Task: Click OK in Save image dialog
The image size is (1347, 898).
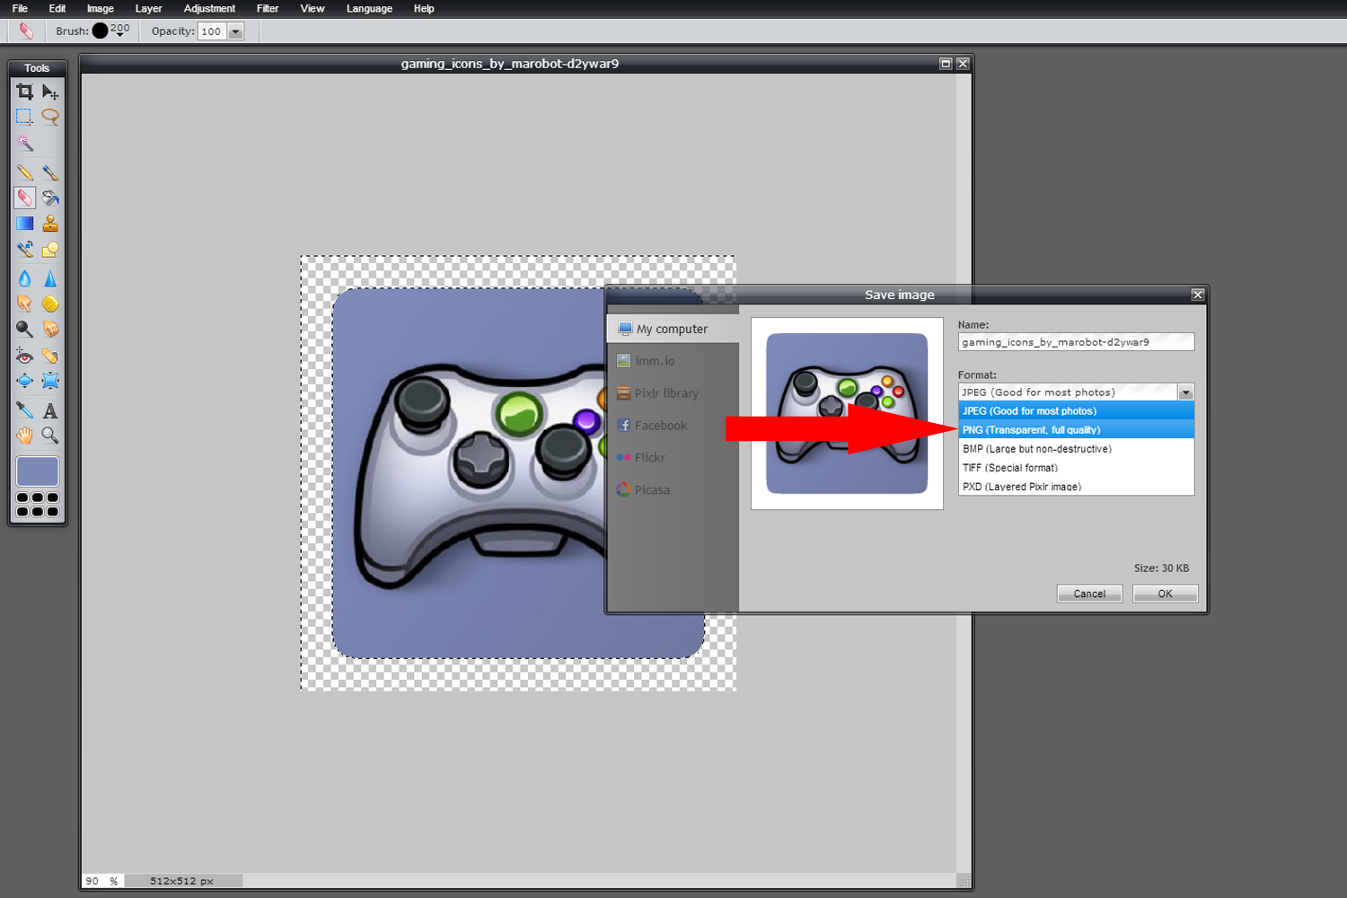Action: click(1165, 594)
